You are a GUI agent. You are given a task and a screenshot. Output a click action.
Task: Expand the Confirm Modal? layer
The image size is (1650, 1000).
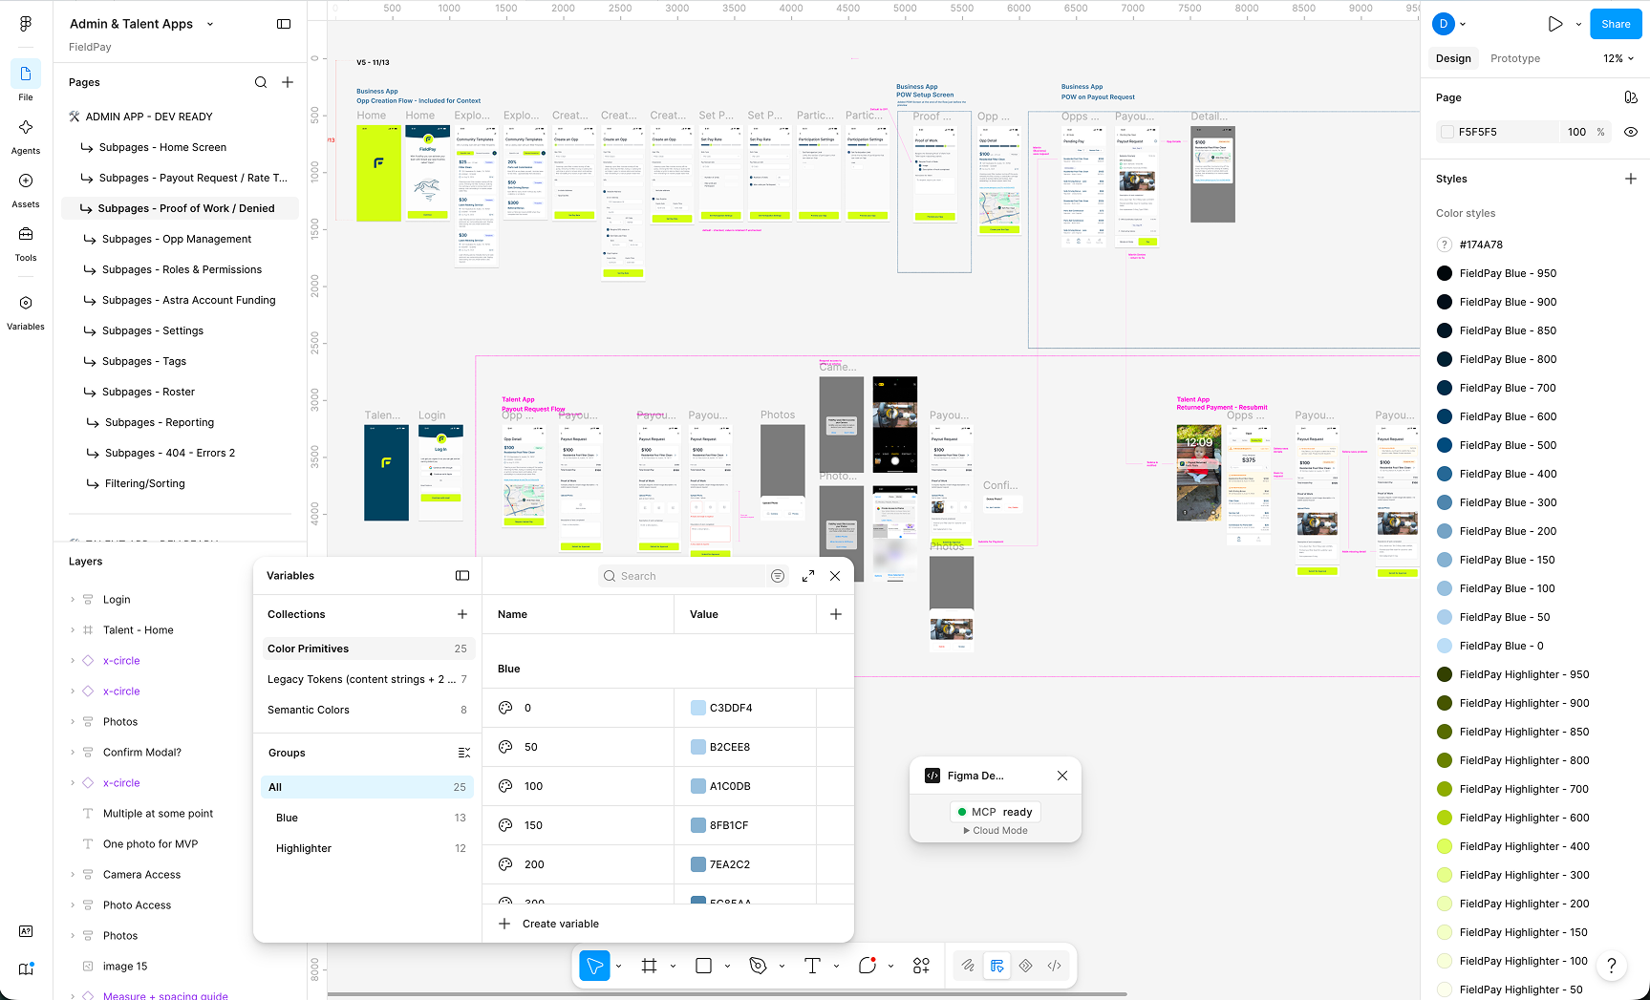[x=73, y=753]
